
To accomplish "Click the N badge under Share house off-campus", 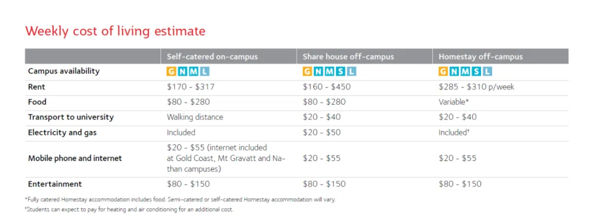I will pyautogui.click(x=318, y=71).
